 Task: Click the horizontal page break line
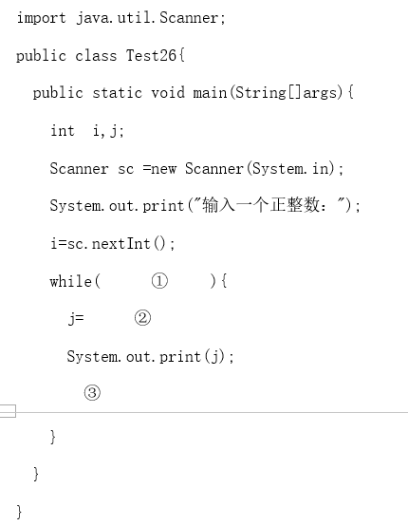click(x=212, y=412)
